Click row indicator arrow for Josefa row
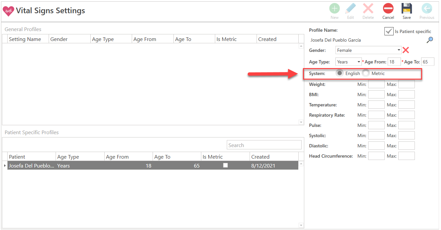This screenshot has width=441, height=230. point(5,165)
